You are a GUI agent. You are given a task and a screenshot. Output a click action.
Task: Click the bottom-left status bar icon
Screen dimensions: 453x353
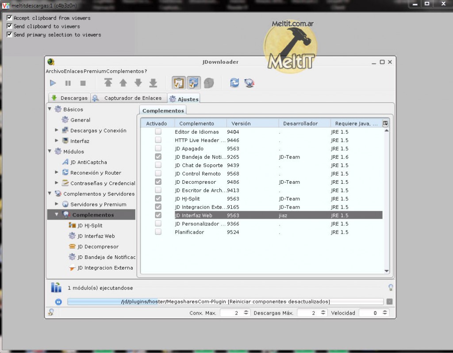coord(51,312)
